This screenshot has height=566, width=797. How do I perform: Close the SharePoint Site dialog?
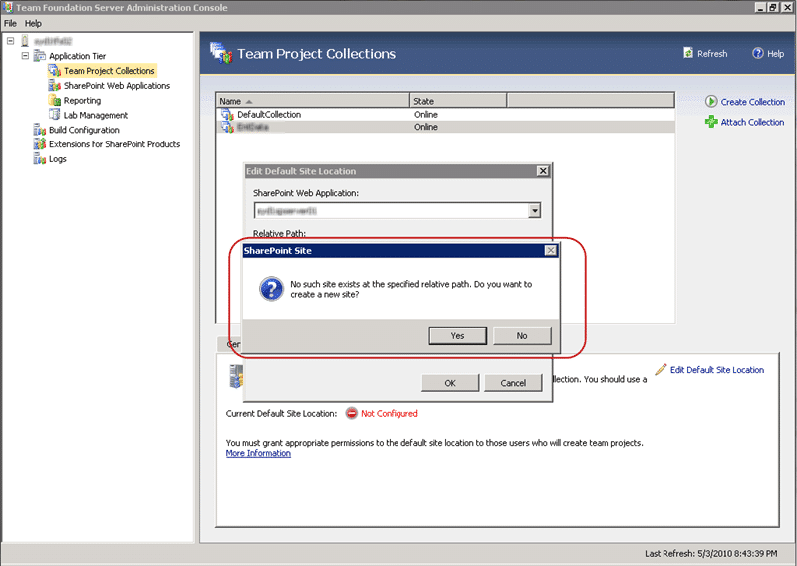point(551,250)
